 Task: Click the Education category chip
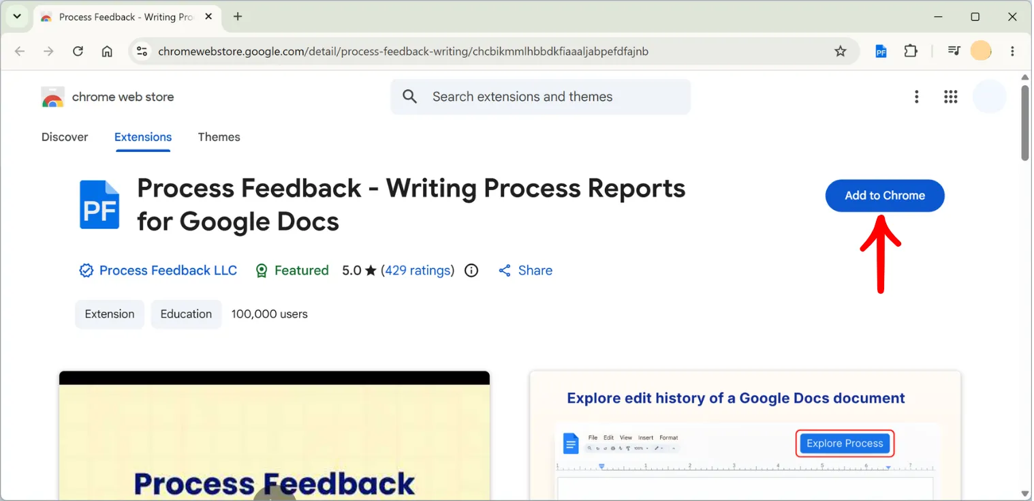coord(186,314)
